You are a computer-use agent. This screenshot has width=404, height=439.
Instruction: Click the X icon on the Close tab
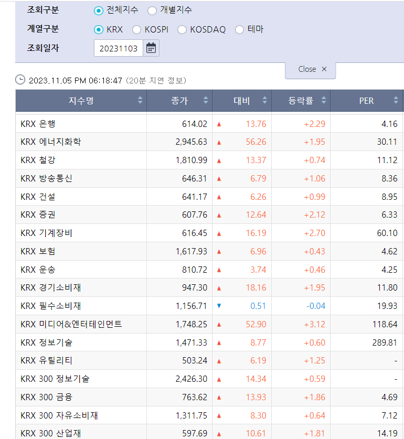[324, 69]
